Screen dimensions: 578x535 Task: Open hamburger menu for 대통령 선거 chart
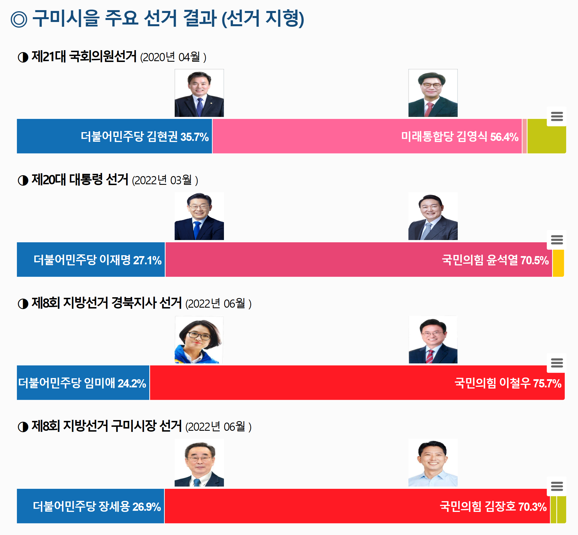tap(556, 240)
